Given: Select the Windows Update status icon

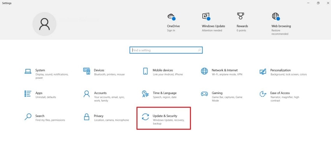Looking at the screenshot, I should pos(206,16).
